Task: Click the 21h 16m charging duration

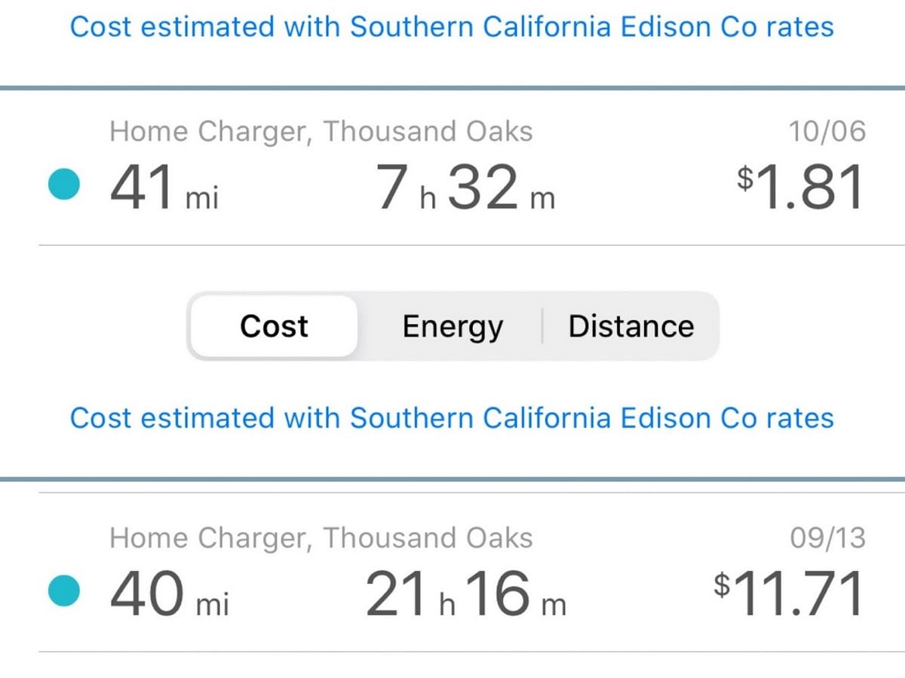Action: click(x=465, y=594)
